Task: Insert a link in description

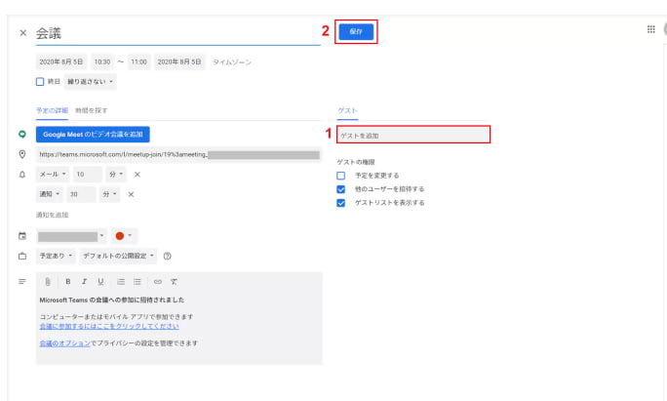Action: [x=158, y=282]
